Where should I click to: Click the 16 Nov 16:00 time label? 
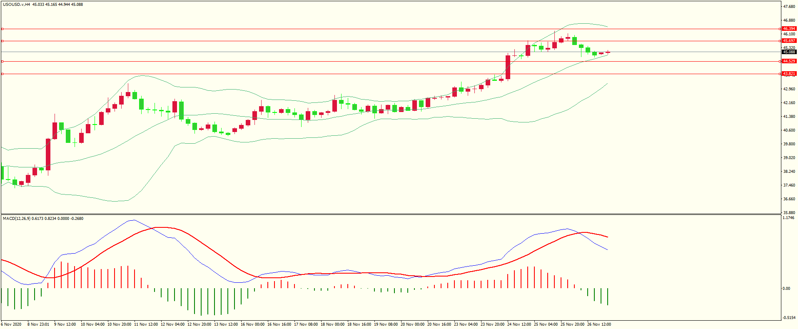pyautogui.click(x=279, y=324)
